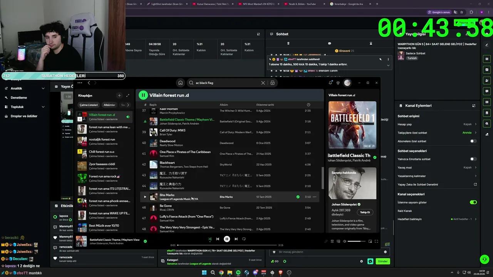Toggle 'Abonelere özel sohbet' switch
The image size is (493, 277).
(x=473, y=141)
